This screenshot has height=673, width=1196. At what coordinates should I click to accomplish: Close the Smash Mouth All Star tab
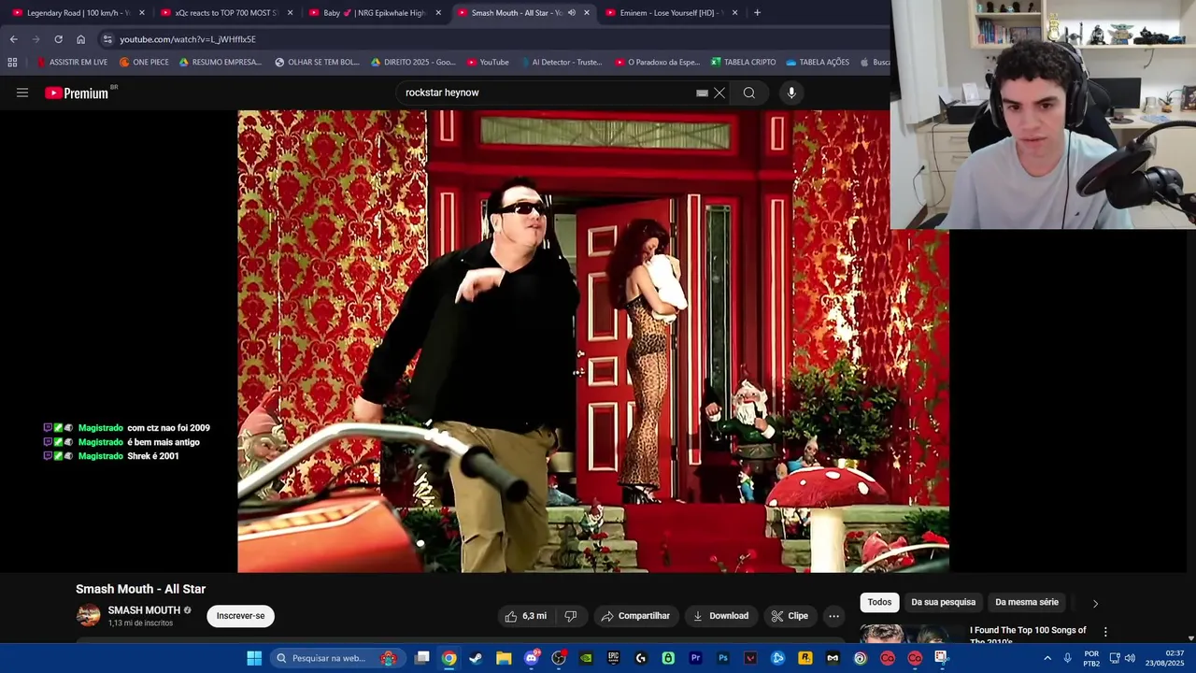click(587, 13)
